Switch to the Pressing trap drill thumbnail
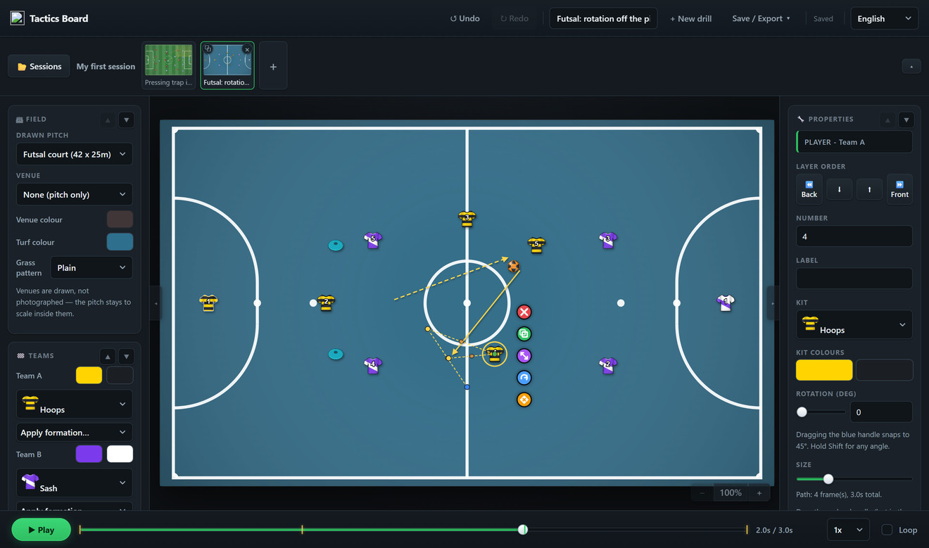This screenshot has height=548, width=929. 168,65
